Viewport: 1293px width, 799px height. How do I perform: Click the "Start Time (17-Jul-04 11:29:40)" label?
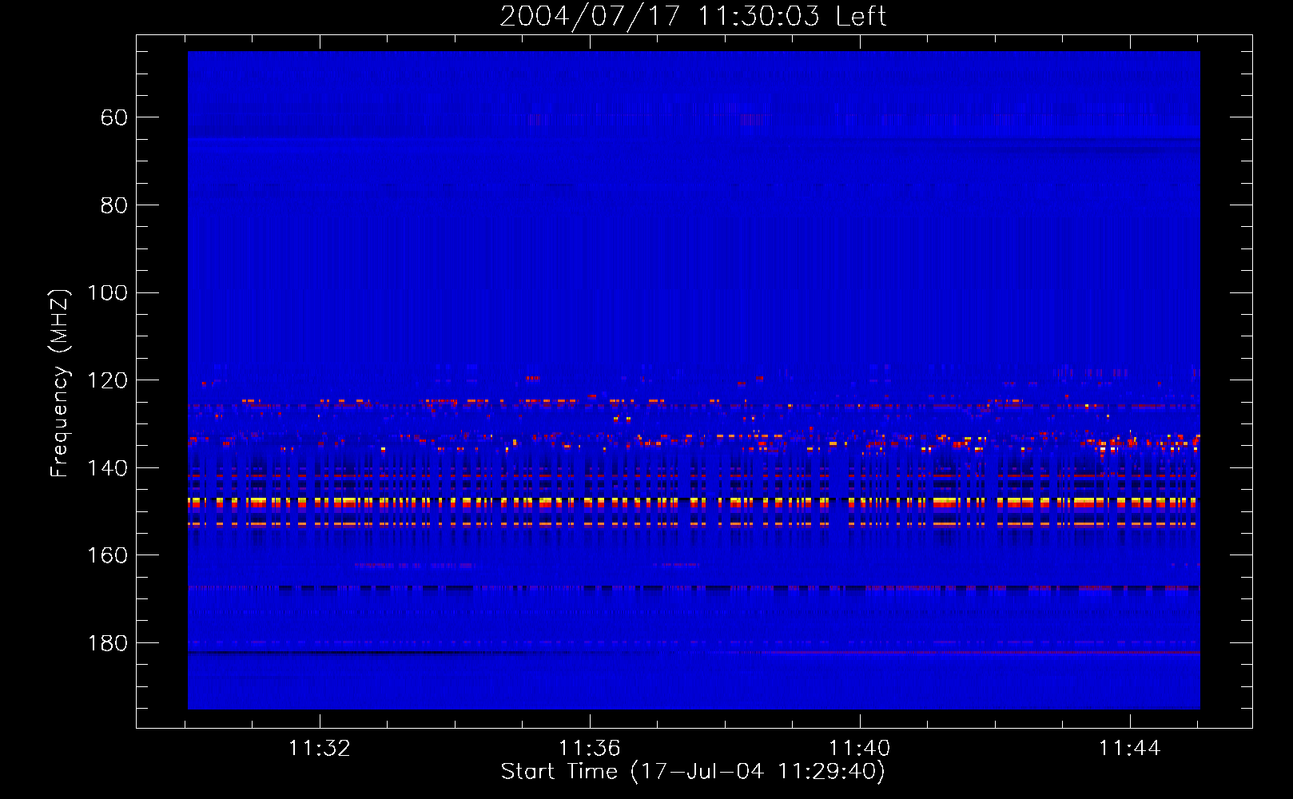[693, 772]
